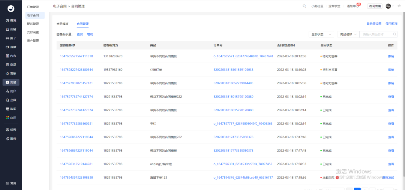Image resolution: width=405 pixels, height=190 pixels.
Task: Open 营销 marketing in the sidebar
Action: (x=11, y=73)
